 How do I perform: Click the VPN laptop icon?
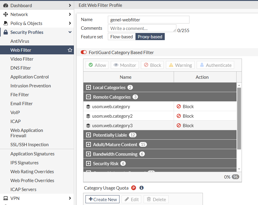click(6, 198)
